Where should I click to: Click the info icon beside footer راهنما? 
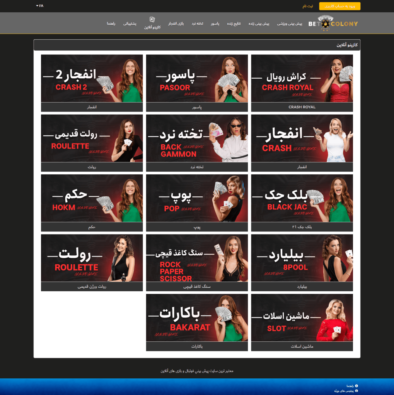(x=356, y=386)
